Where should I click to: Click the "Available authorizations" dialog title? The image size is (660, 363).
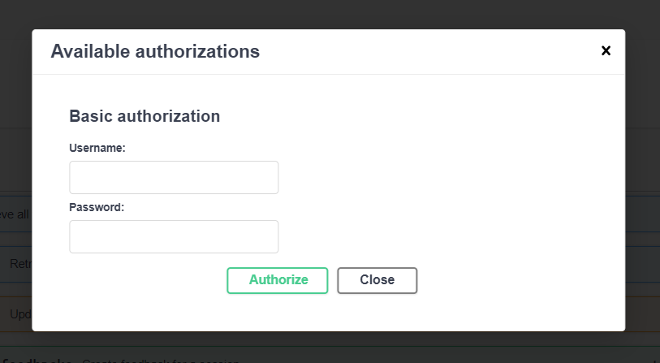[x=155, y=52]
